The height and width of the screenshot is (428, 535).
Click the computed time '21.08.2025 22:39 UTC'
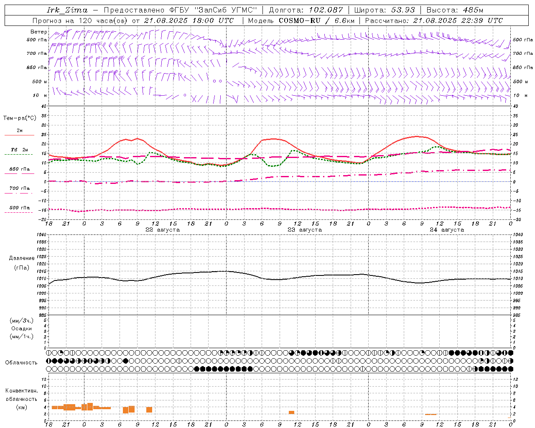coord(458,20)
